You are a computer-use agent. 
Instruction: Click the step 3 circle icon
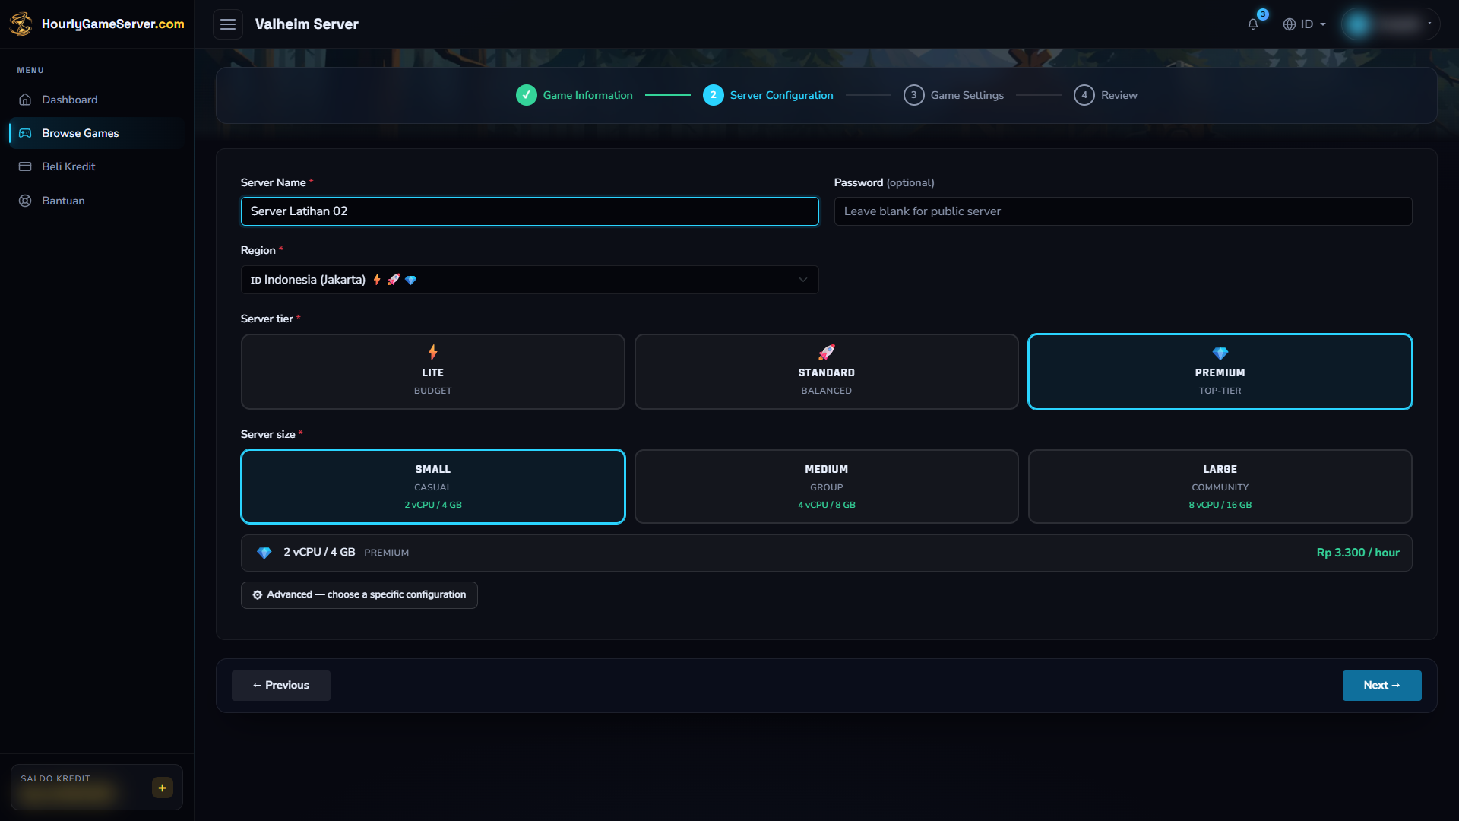tap(914, 95)
